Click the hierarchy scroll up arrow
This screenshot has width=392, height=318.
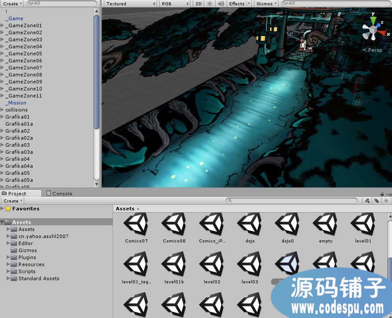click(96, 11)
